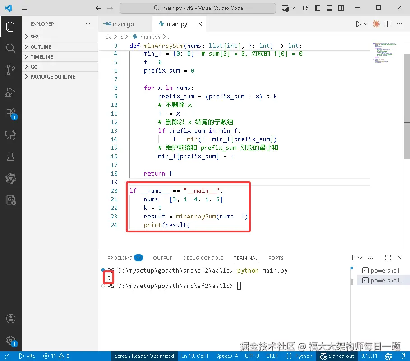Change indentation via Spaces: 4
The image size is (410, 361).
pyautogui.click(x=227, y=356)
